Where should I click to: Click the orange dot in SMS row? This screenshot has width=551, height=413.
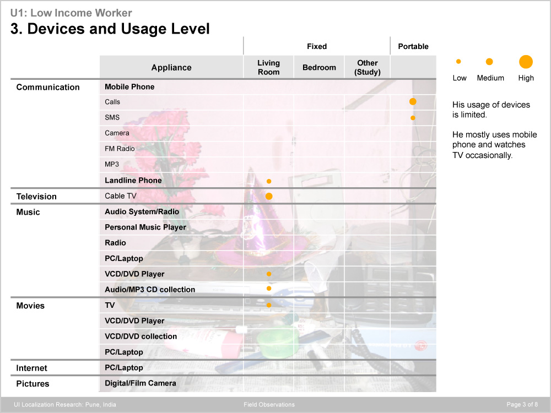pos(413,118)
